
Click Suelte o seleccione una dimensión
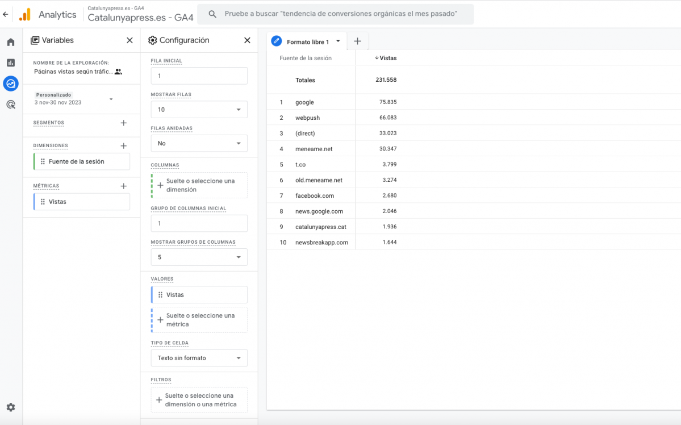click(x=199, y=186)
